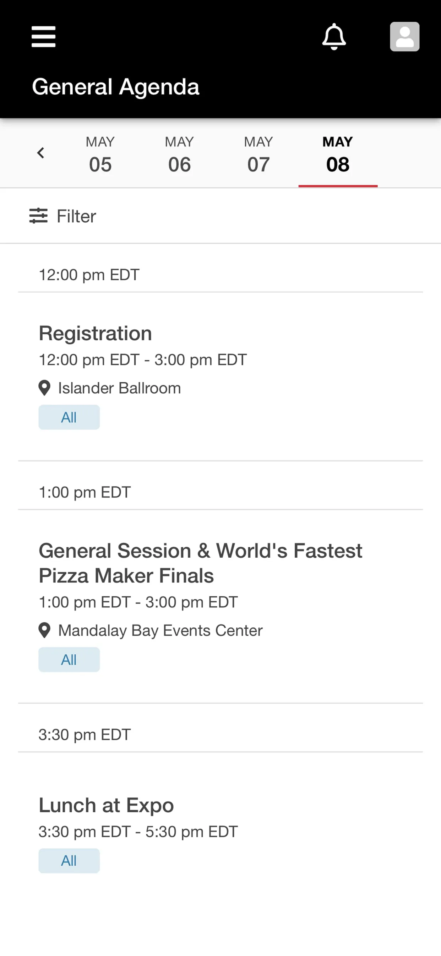Image resolution: width=441 pixels, height=956 pixels.
Task: Tap the filter sliders icon
Action: click(39, 216)
